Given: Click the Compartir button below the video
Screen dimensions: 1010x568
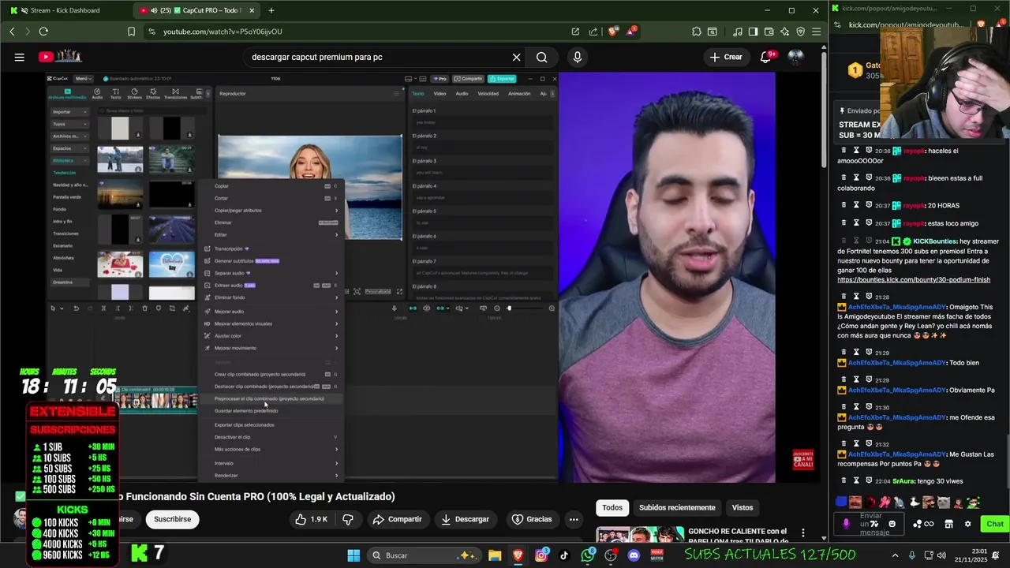Looking at the screenshot, I should tap(397, 519).
